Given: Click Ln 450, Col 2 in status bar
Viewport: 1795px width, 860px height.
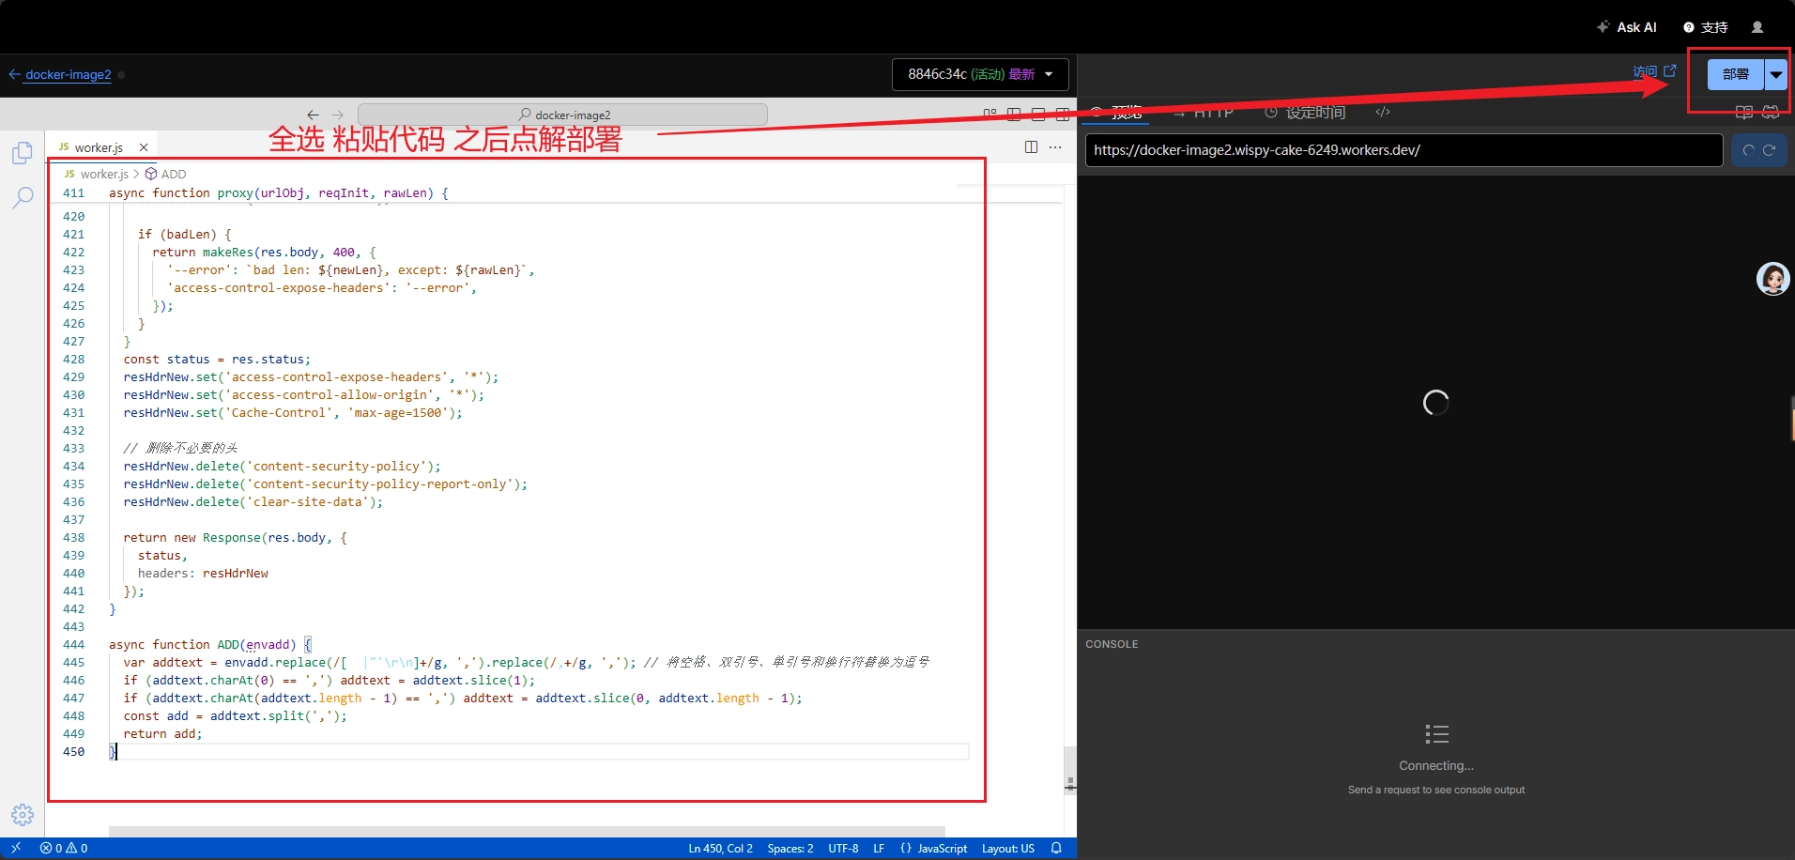Looking at the screenshot, I should click(720, 848).
